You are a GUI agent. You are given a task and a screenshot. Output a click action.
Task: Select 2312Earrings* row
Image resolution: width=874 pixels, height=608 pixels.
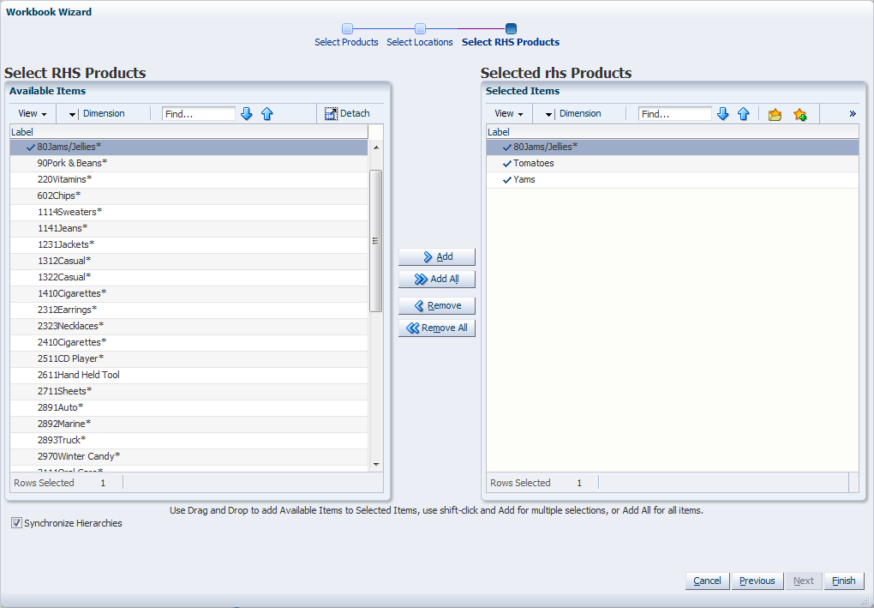click(x=189, y=310)
